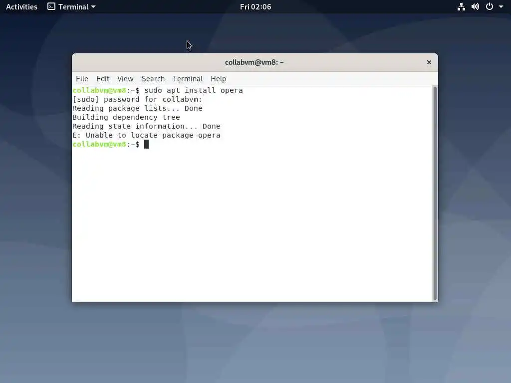The height and width of the screenshot is (383, 511).
Task: Click the wired network status icon
Action: [x=461, y=7]
